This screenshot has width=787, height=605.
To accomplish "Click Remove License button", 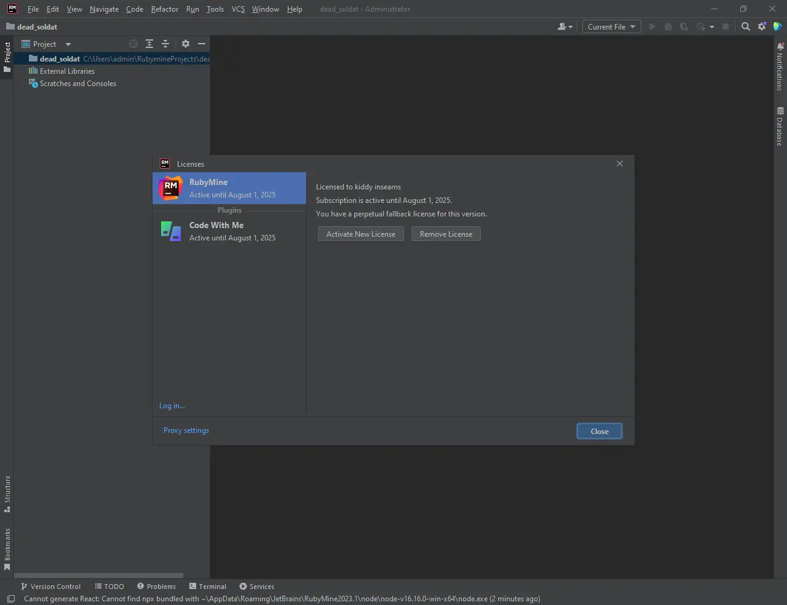I will coord(446,234).
